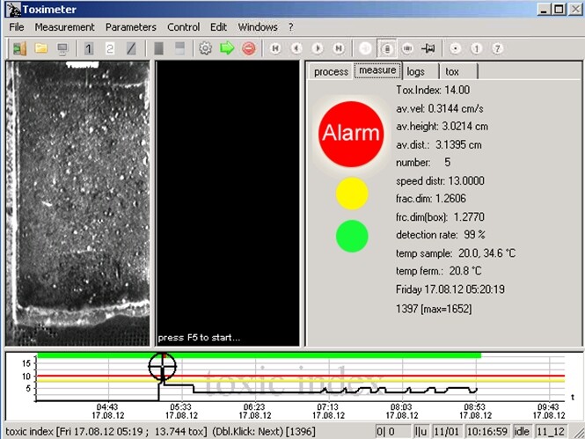The width and height of the screenshot is (585, 439).
Task: Jump to first record in toolbar
Action: click(274, 48)
